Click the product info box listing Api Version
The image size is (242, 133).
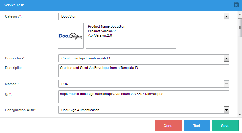[x=131, y=36]
